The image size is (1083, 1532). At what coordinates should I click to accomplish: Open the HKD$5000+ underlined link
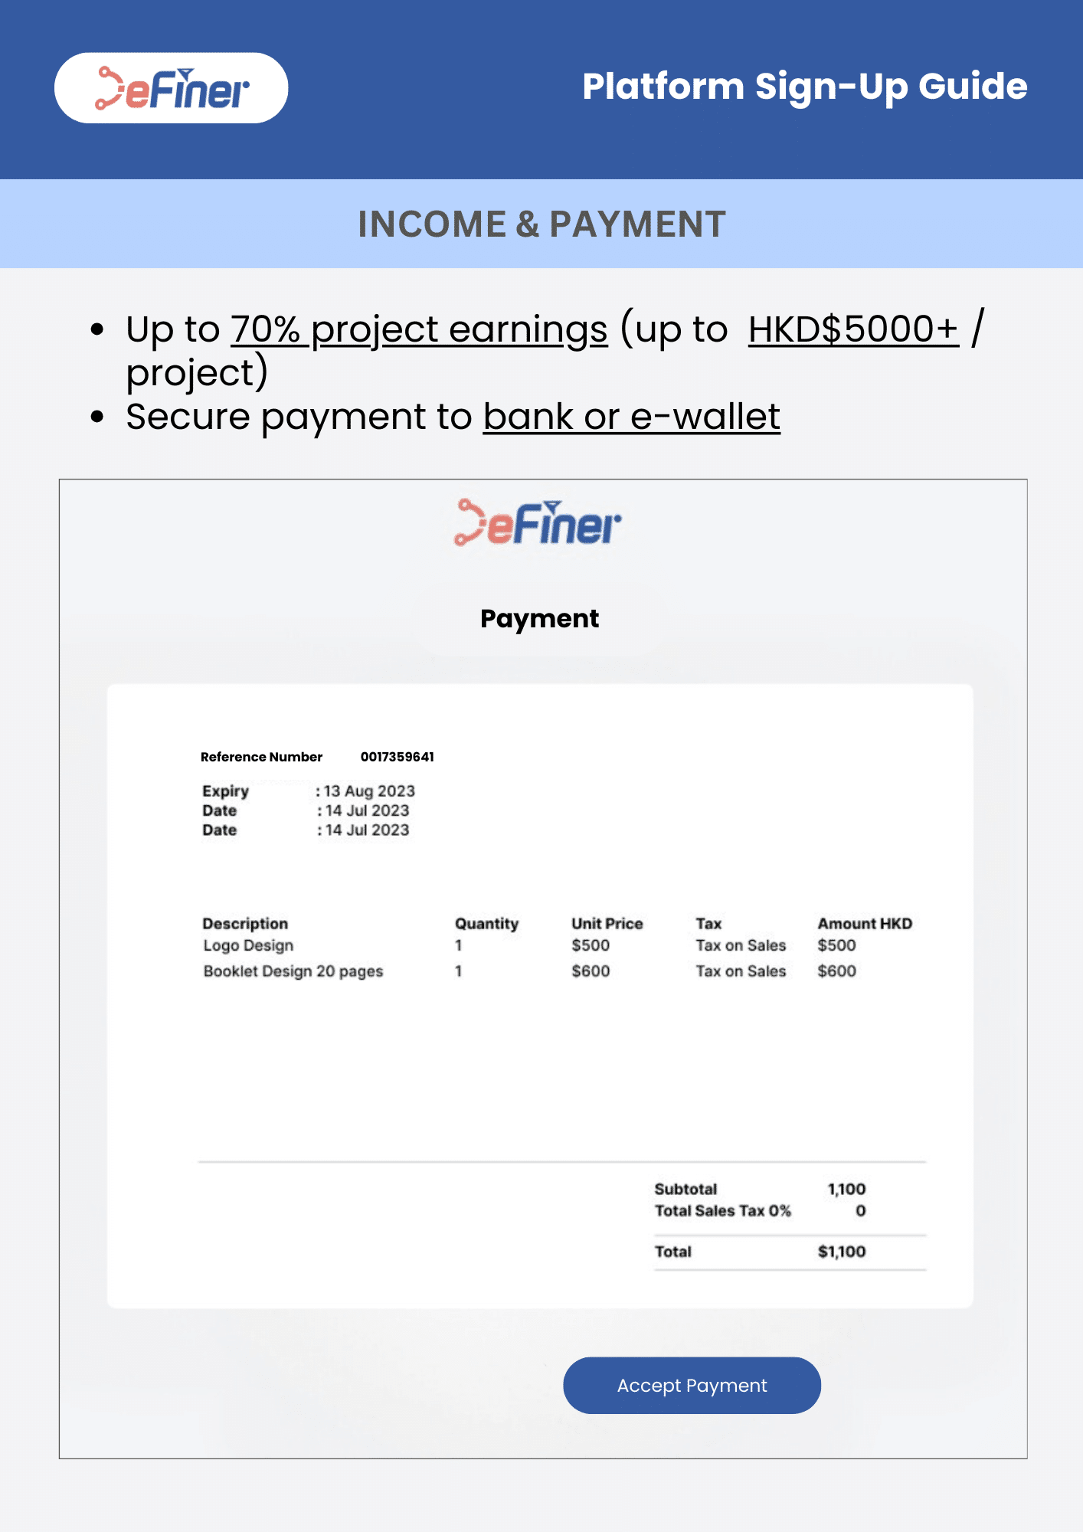[853, 329]
